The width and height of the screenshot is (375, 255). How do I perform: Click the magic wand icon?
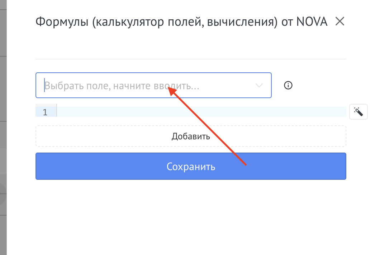[x=358, y=112]
